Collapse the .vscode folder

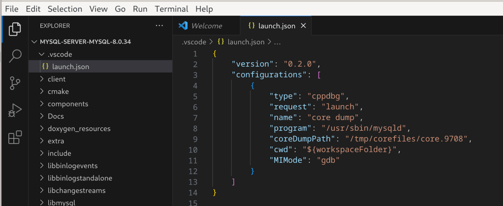point(60,54)
